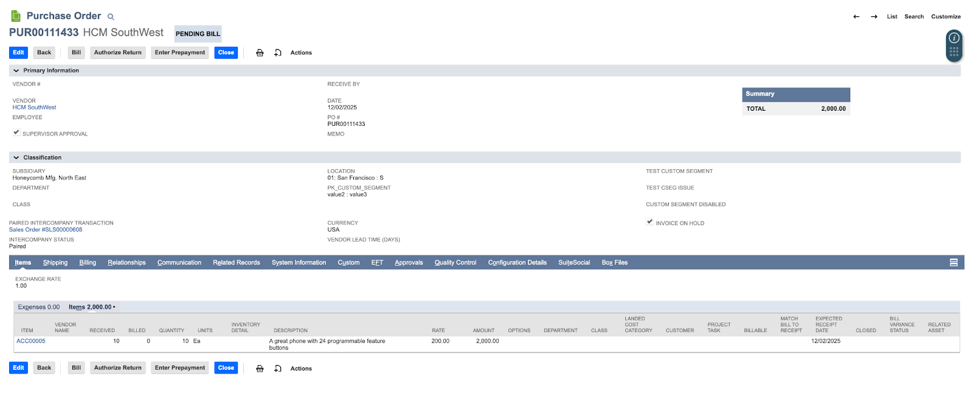973x393 pixels.
Task: Open item ACC00005 link in the table
Action: [31, 341]
